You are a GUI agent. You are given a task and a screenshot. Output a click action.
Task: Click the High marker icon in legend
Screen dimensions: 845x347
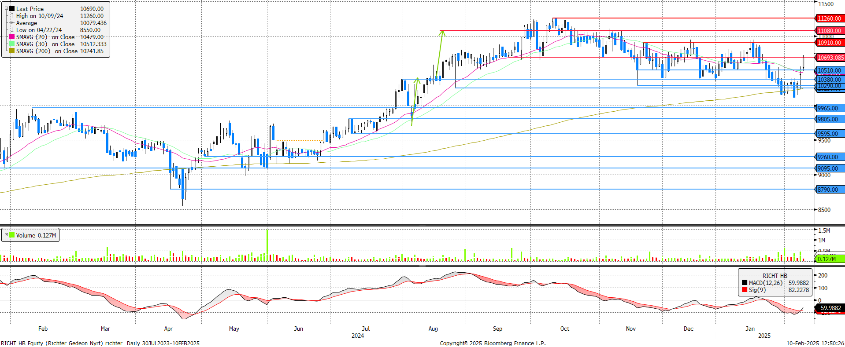pyautogui.click(x=12, y=16)
